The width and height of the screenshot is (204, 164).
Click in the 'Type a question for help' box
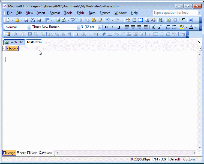click(175, 13)
